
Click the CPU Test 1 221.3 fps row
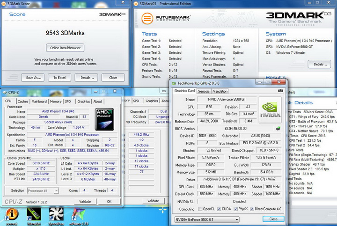pos(305,140)
